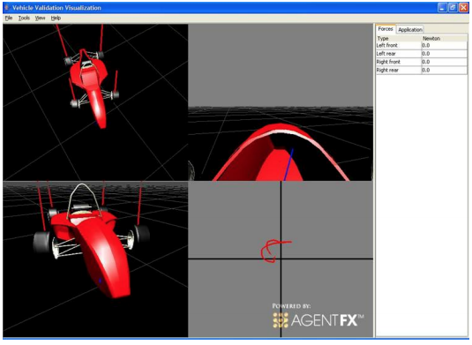Select the Forces tab
Viewport: 472px width, 345px height.
pyautogui.click(x=386, y=29)
